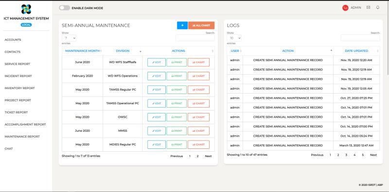Go to maintenance table page 2

coord(197,156)
